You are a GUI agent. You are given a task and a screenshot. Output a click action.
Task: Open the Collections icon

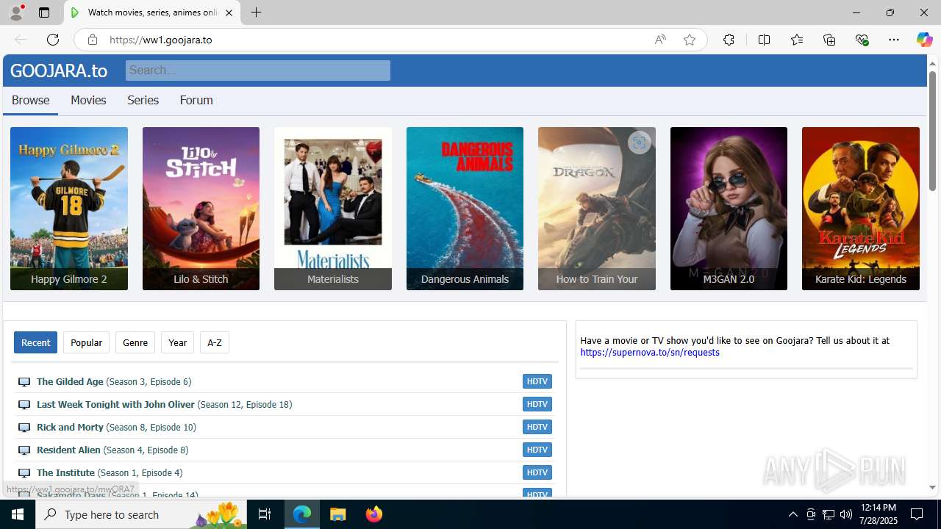click(x=829, y=40)
